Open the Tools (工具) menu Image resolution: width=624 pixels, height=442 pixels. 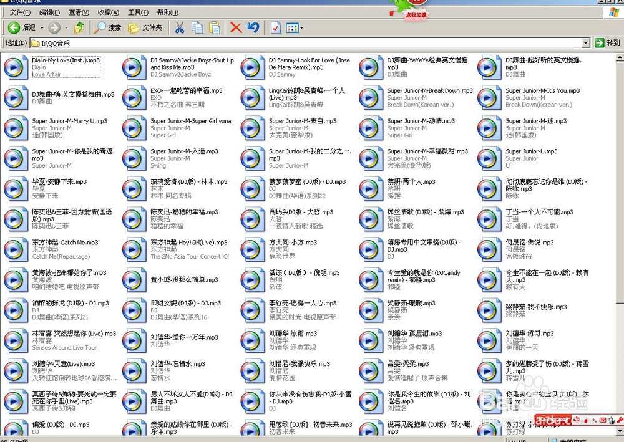point(138,12)
